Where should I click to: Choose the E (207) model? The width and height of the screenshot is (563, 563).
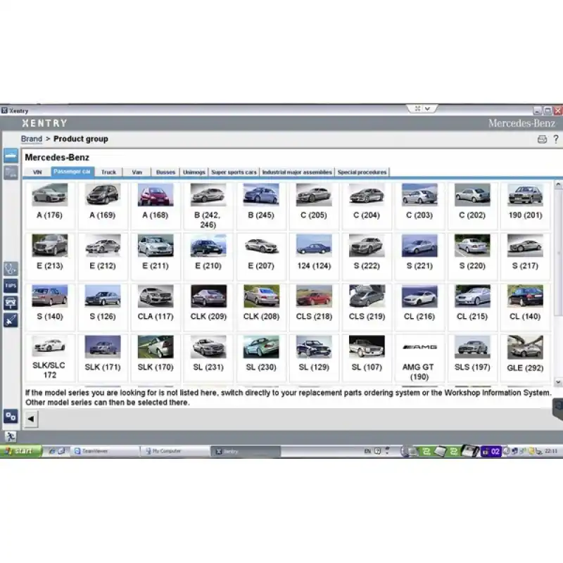coord(261,256)
